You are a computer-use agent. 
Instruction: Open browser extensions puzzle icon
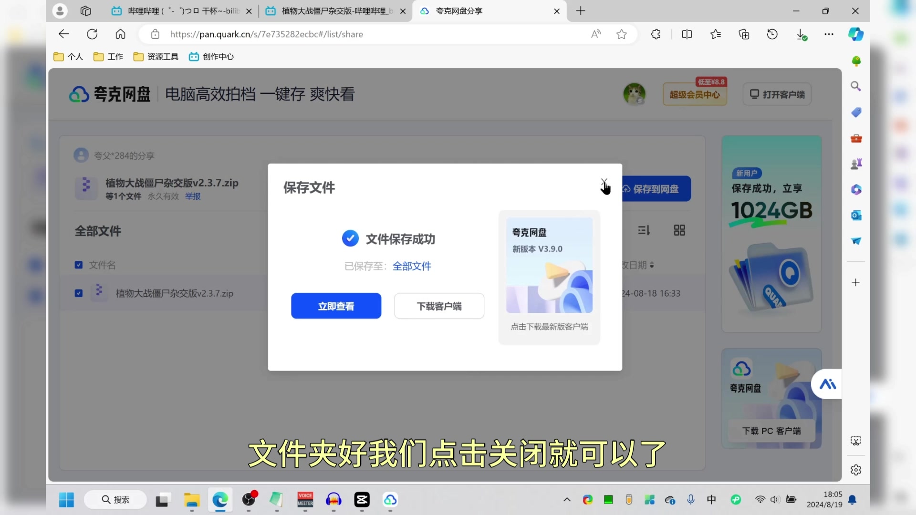point(656,34)
